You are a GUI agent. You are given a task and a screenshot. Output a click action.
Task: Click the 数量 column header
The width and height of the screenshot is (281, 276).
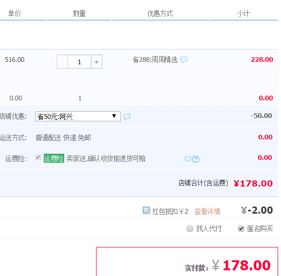point(79,13)
